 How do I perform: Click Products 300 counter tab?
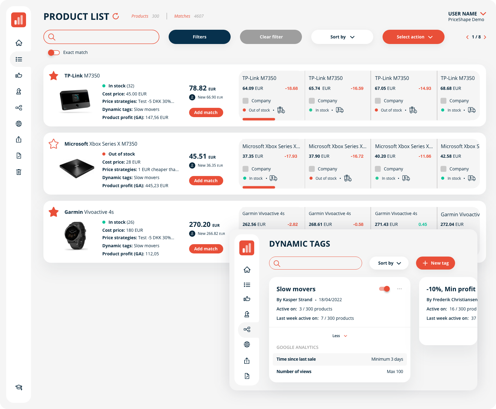tap(145, 16)
